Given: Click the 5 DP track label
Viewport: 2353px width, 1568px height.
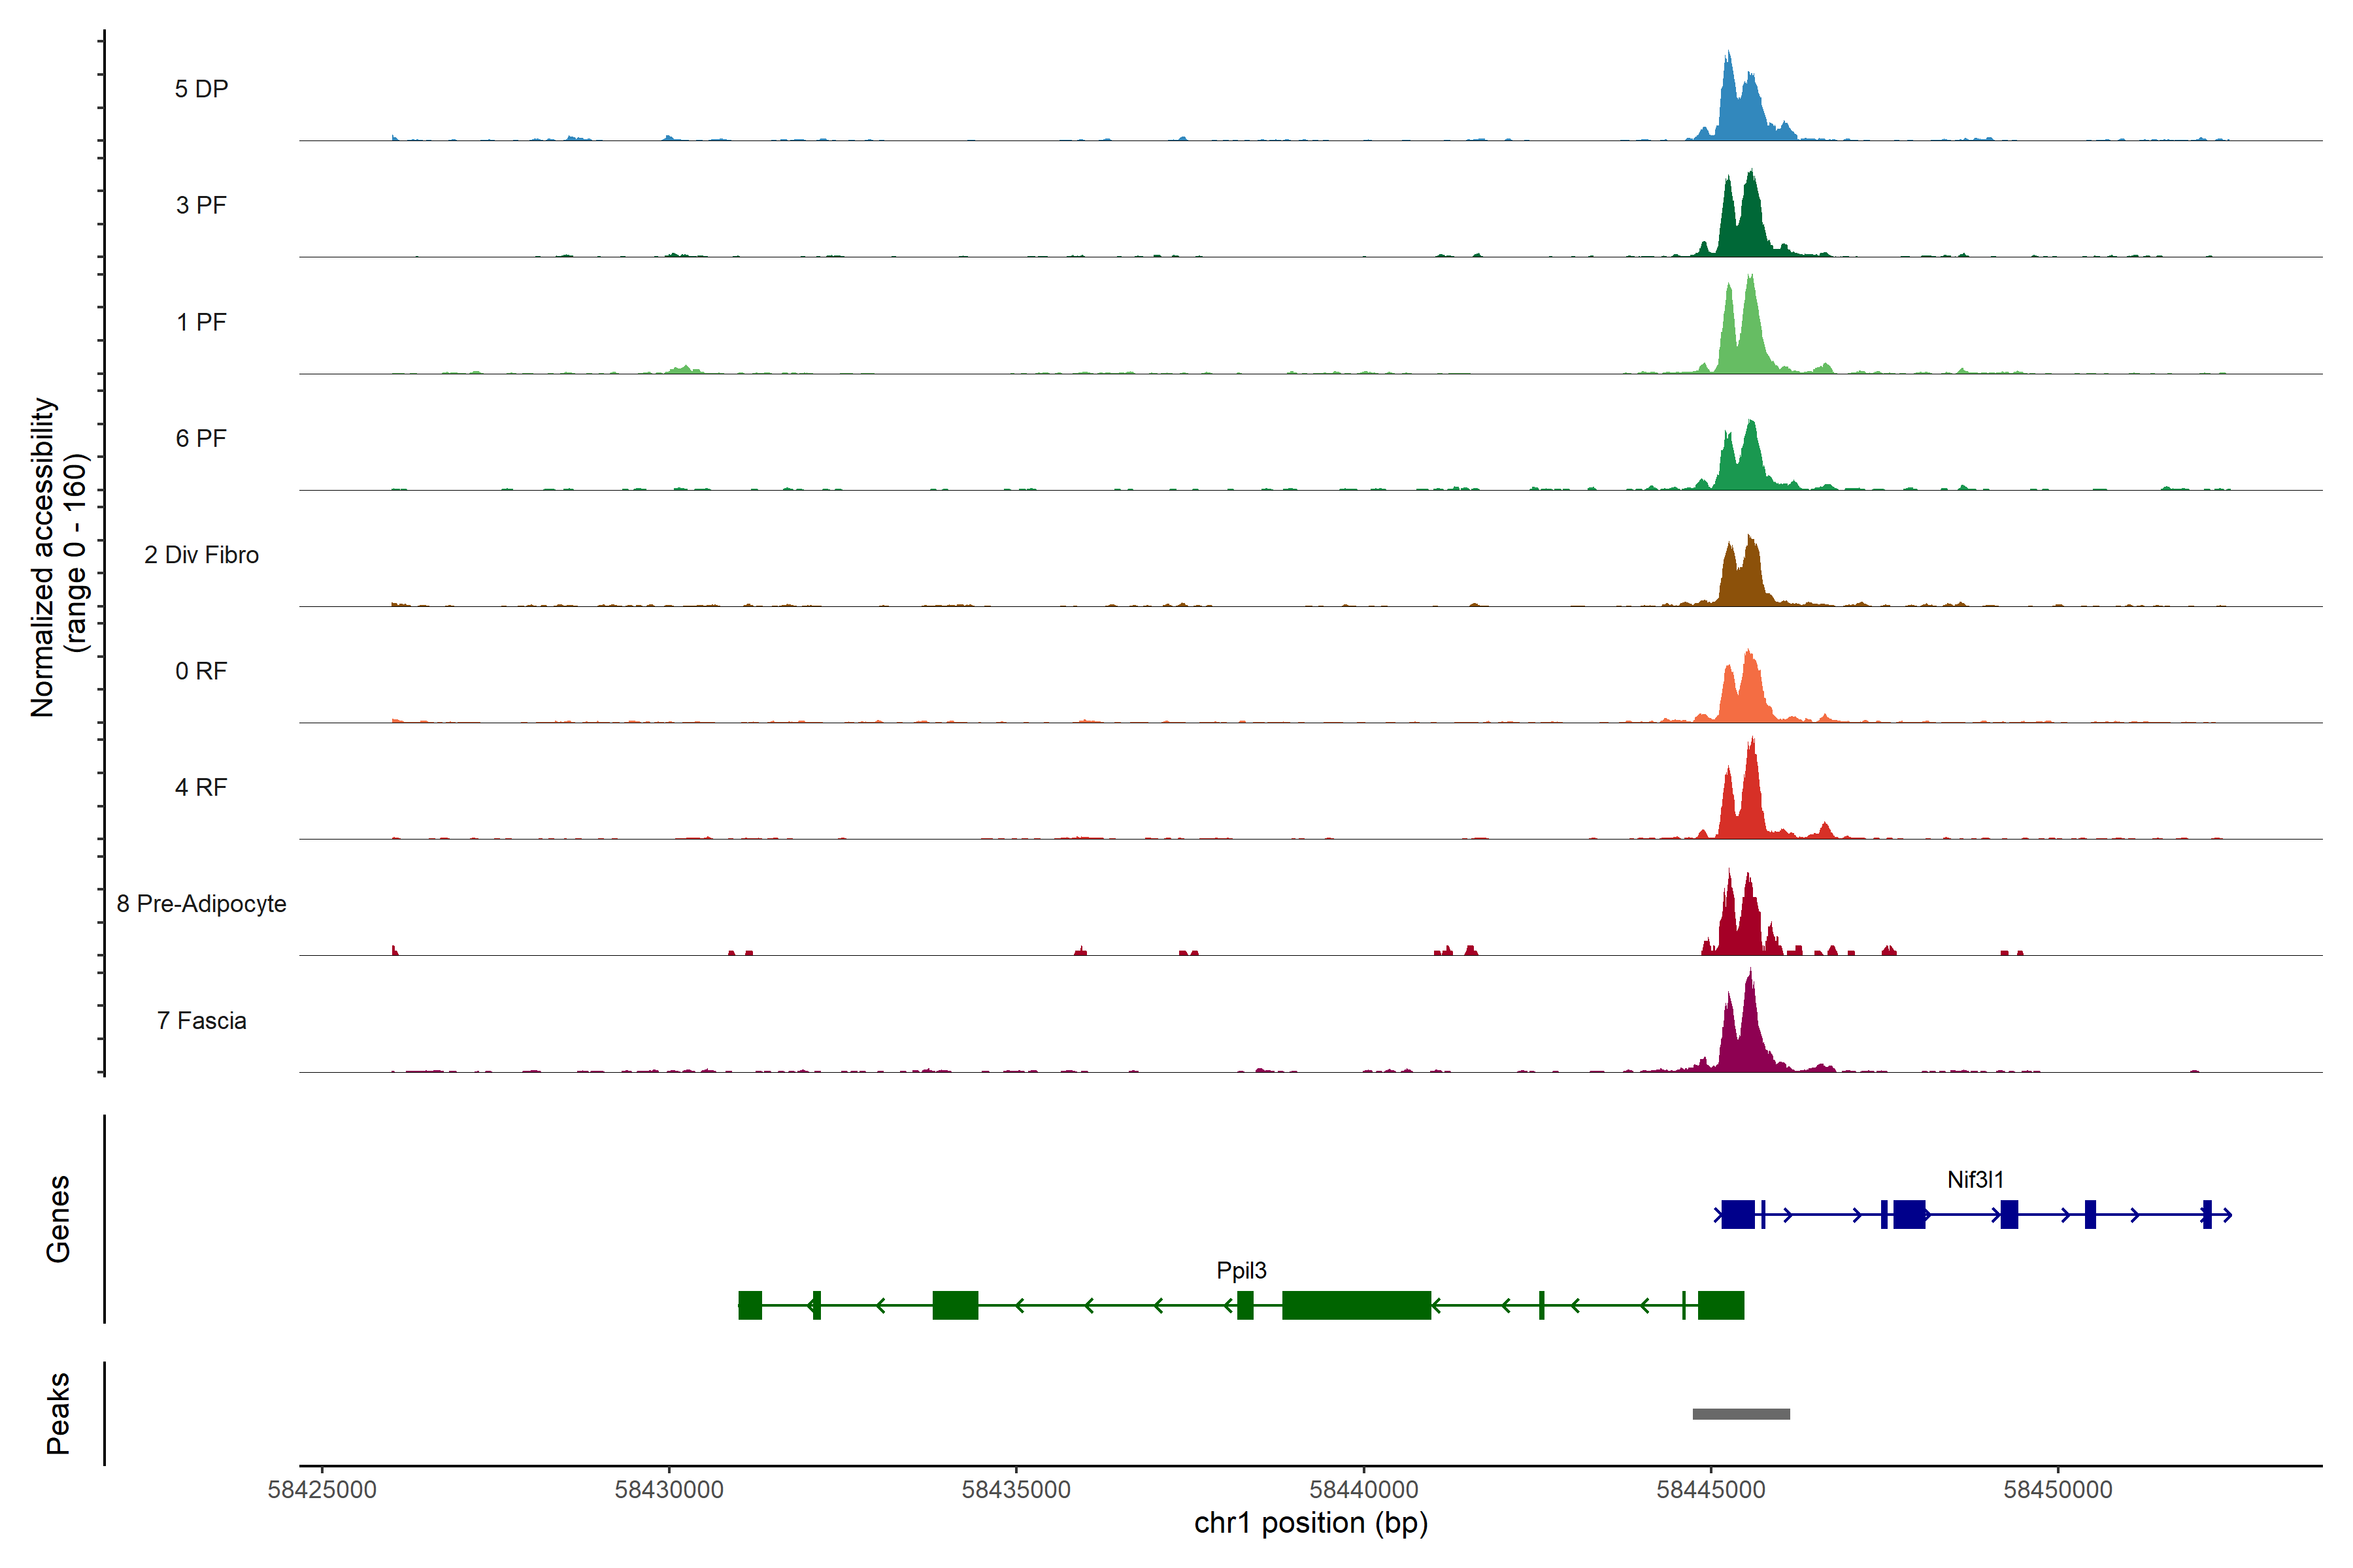Looking at the screenshot, I should click(201, 89).
